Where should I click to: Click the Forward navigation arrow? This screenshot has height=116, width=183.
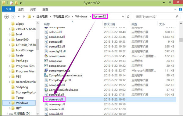point(13,17)
